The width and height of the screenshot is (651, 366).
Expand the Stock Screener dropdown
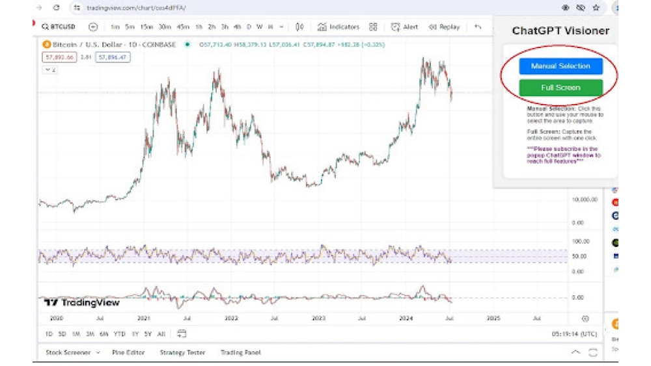click(x=98, y=352)
